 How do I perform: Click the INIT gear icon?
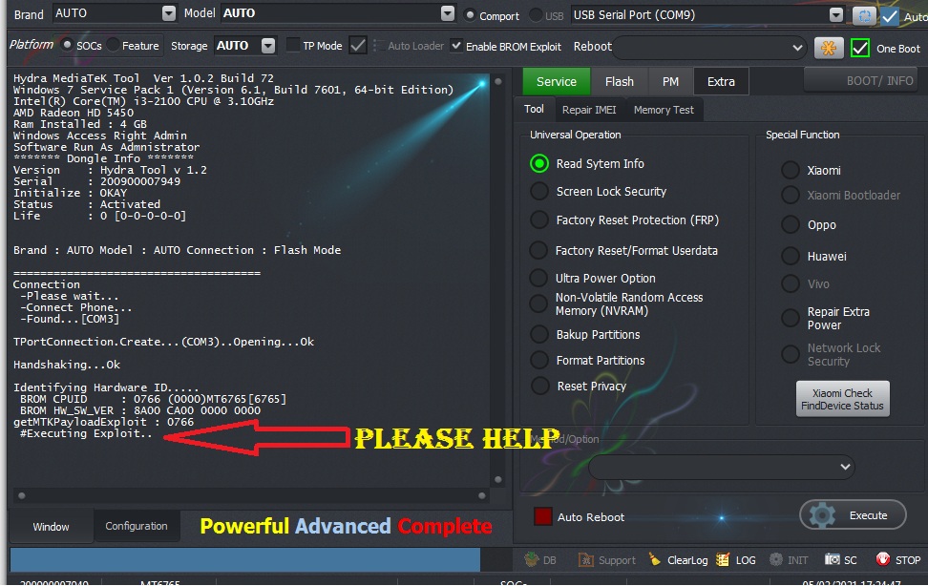click(x=775, y=559)
